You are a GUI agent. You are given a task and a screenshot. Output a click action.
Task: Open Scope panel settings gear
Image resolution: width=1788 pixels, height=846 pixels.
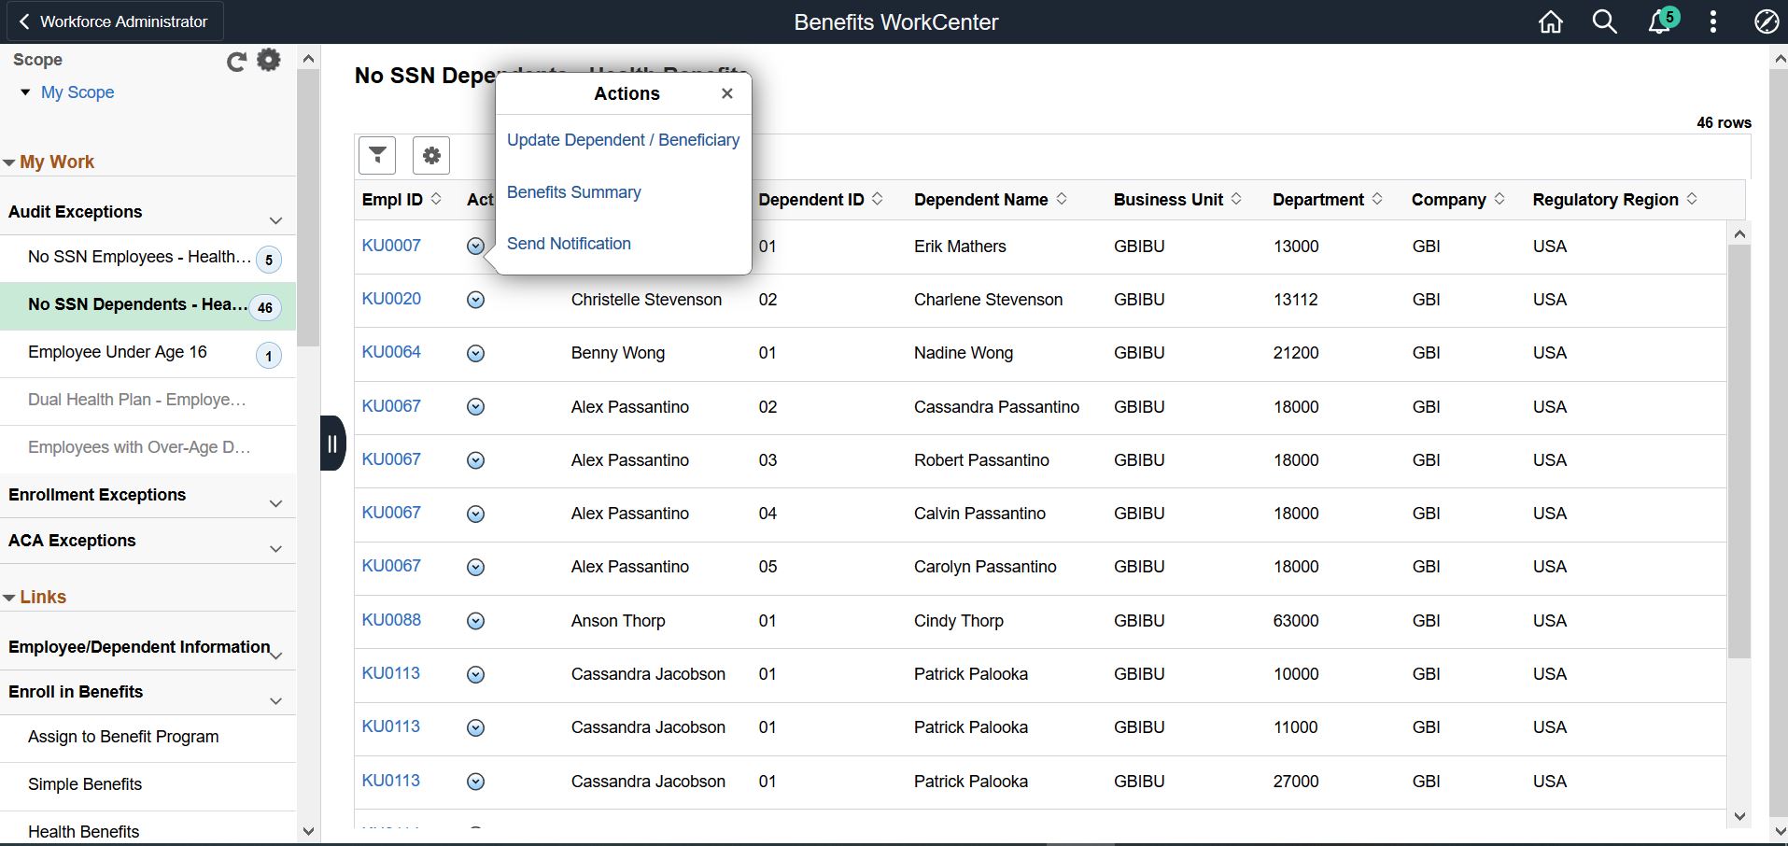pos(269,61)
